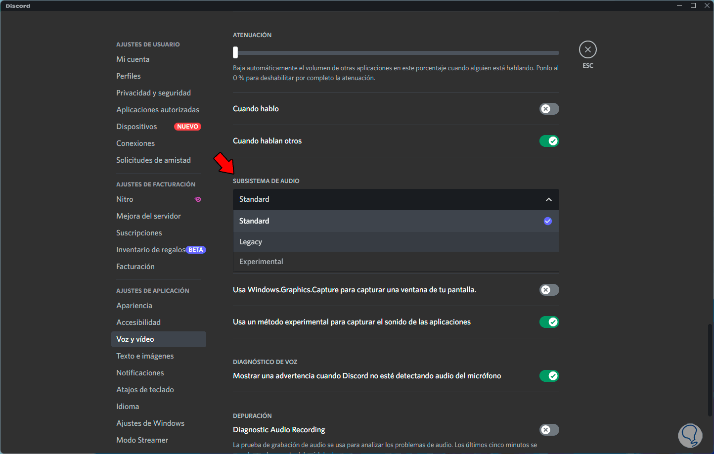Enable the Cuando hablo toggle

tap(549, 109)
